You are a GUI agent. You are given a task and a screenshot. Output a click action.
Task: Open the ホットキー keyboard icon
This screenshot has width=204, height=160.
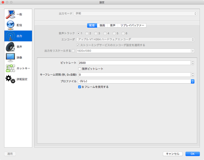coord(10,68)
